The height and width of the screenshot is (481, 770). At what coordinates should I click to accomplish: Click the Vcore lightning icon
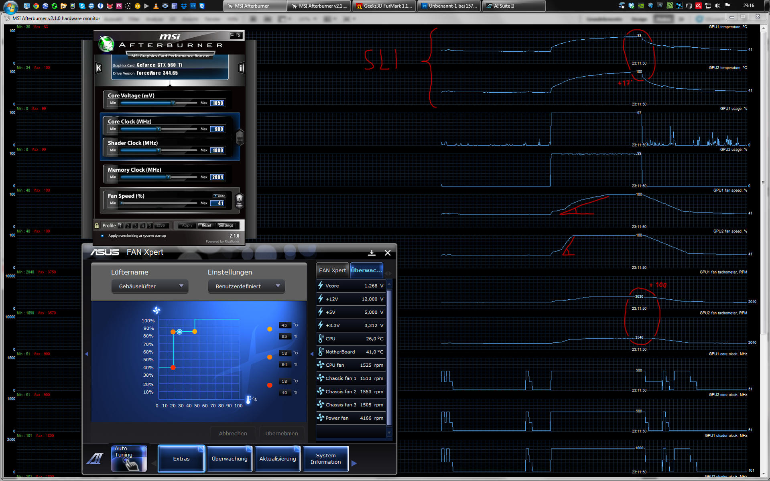[x=320, y=285]
